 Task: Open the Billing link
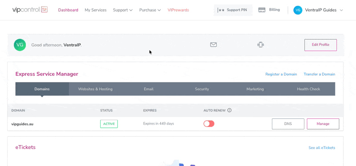pos(275,10)
